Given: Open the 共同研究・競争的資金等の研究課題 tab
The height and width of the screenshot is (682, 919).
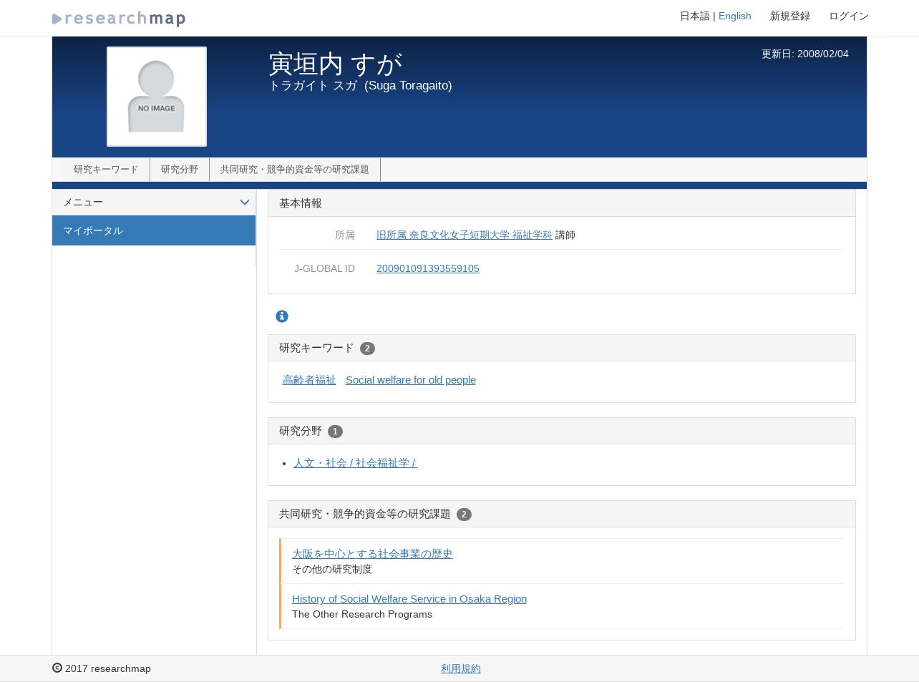Looking at the screenshot, I should pyautogui.click(x=295, y=170).
